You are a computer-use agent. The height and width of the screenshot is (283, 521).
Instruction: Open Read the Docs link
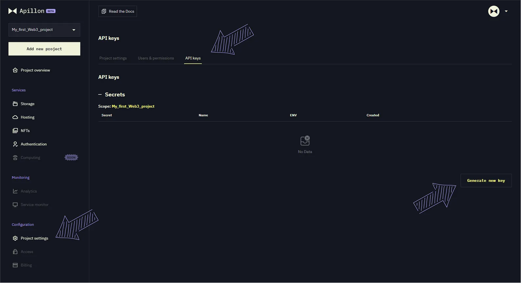[x=117, y=11]
